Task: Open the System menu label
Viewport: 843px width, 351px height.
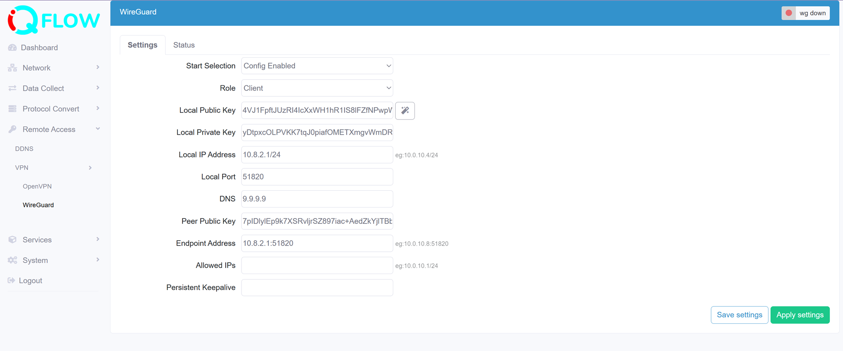Action: tap(35, 260)
